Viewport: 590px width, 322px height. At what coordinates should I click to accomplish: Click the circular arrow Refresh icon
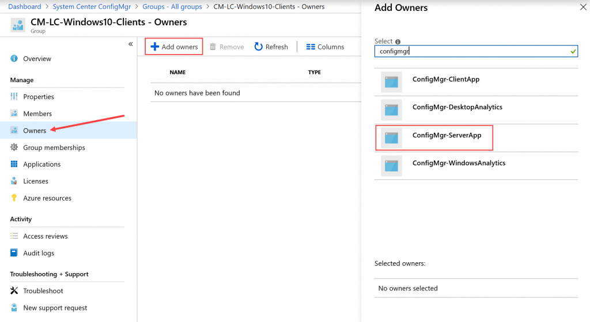(258, 47)
